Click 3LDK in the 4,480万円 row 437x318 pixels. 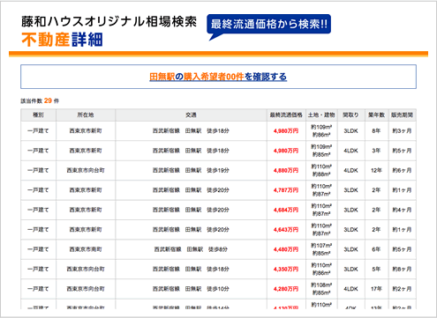pos(350,249)
